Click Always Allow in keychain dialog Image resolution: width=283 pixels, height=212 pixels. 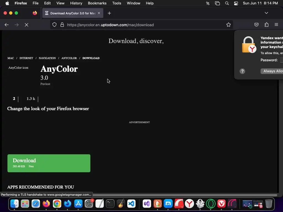pyautogui.click(x=272, y=71)
